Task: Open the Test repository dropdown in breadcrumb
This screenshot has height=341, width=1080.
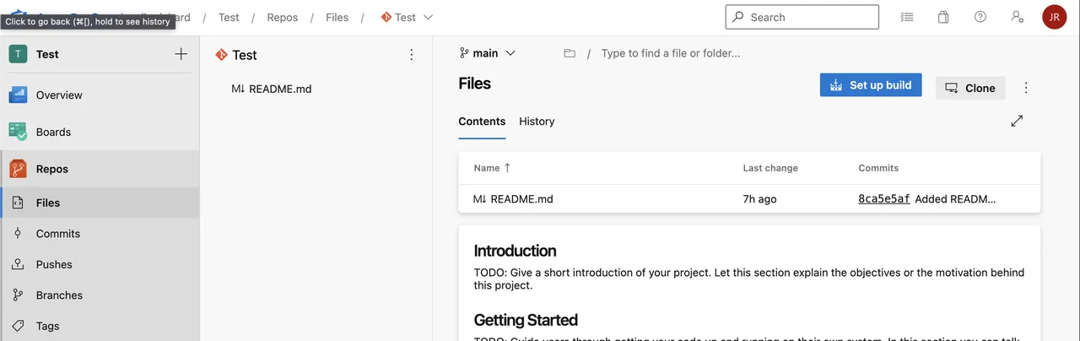Action: point(407,17)
